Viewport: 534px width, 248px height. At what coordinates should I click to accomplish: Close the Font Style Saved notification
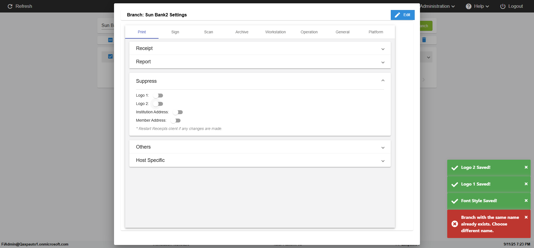tap(526, 201)
